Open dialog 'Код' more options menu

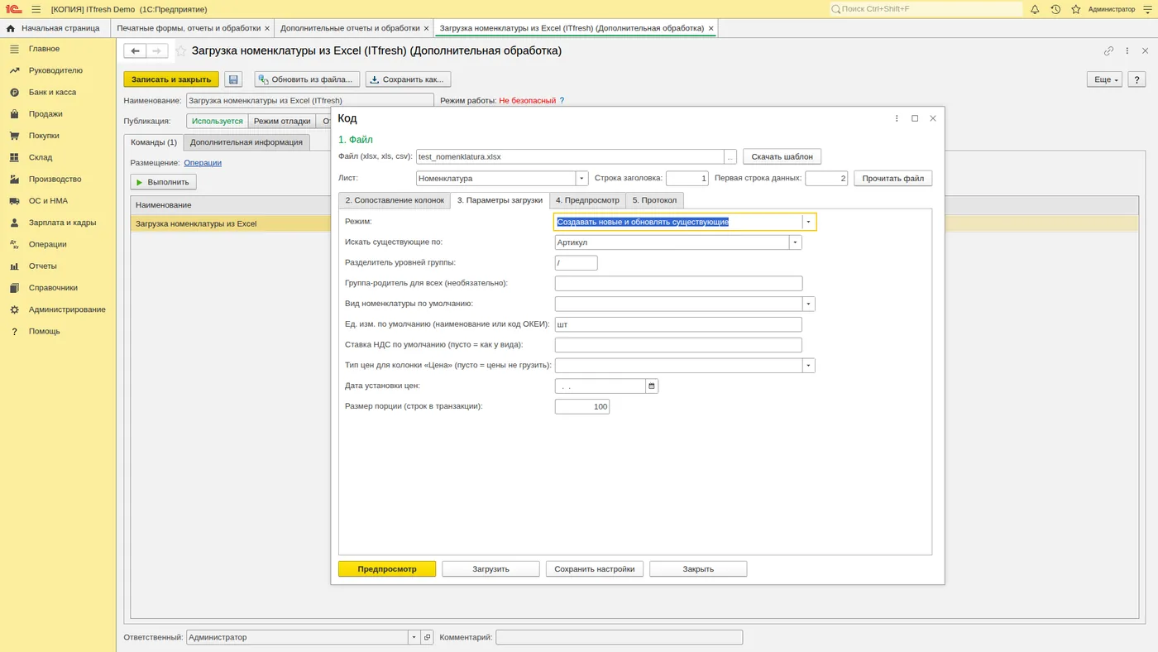(897, 118)
